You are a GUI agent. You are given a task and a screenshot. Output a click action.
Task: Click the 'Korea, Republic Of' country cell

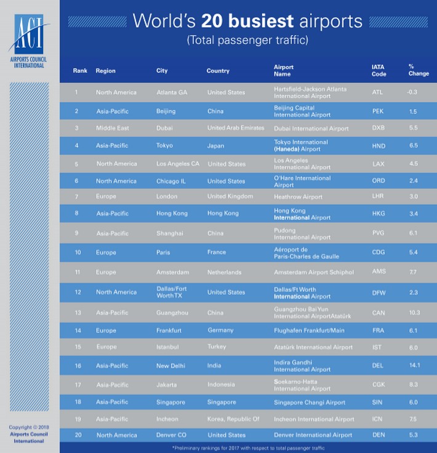233,419
